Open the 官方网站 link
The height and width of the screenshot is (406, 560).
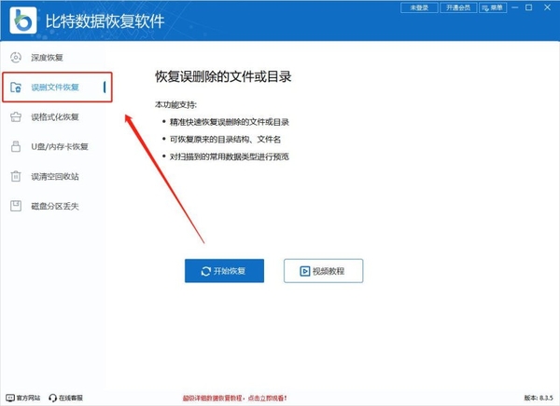23,398
